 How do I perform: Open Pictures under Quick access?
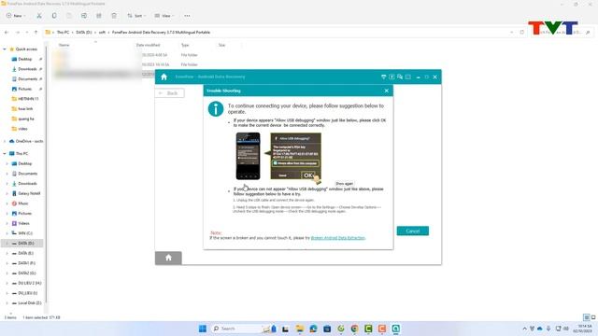(x=25, y=89)
